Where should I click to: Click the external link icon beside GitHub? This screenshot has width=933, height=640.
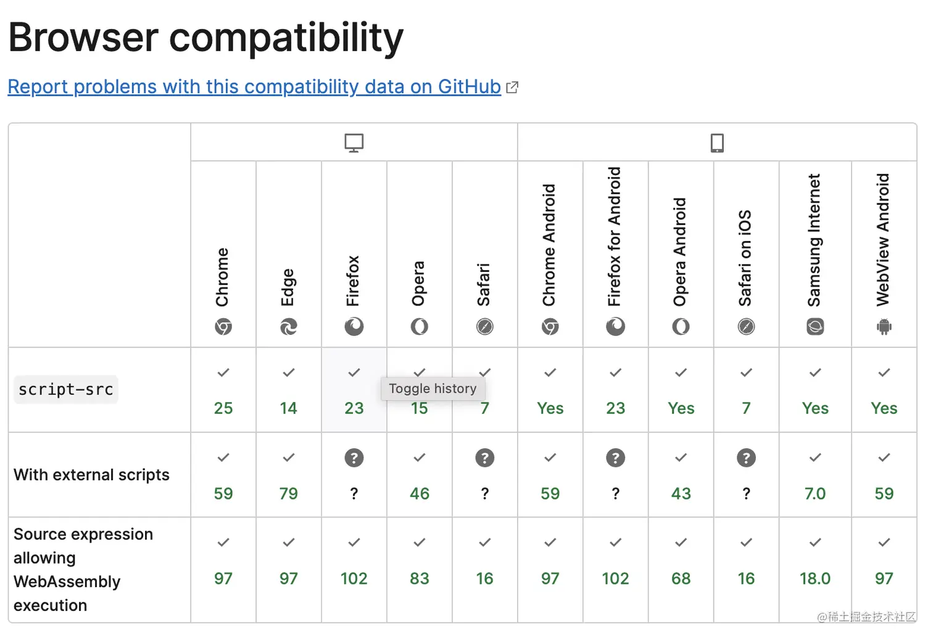pos(512,88)
